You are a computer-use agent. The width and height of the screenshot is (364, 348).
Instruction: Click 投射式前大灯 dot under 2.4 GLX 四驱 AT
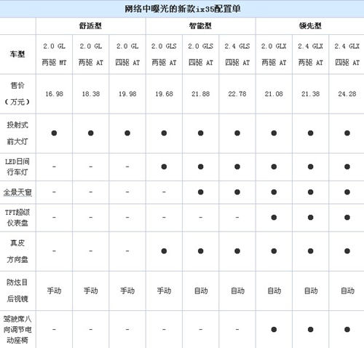pos(347,133)
